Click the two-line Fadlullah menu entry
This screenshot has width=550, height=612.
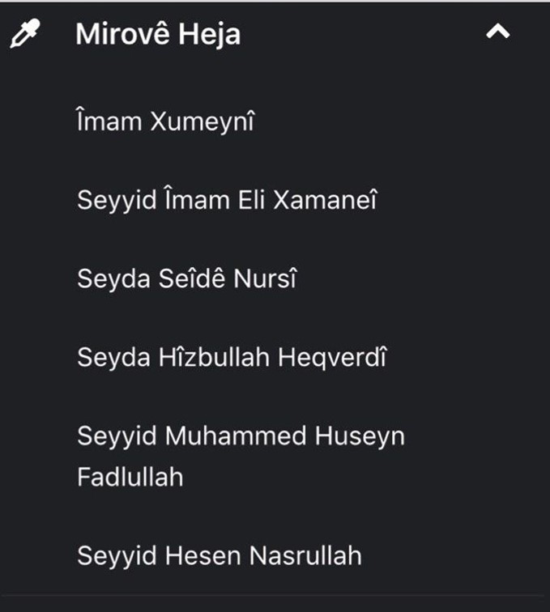pos(241,456)
